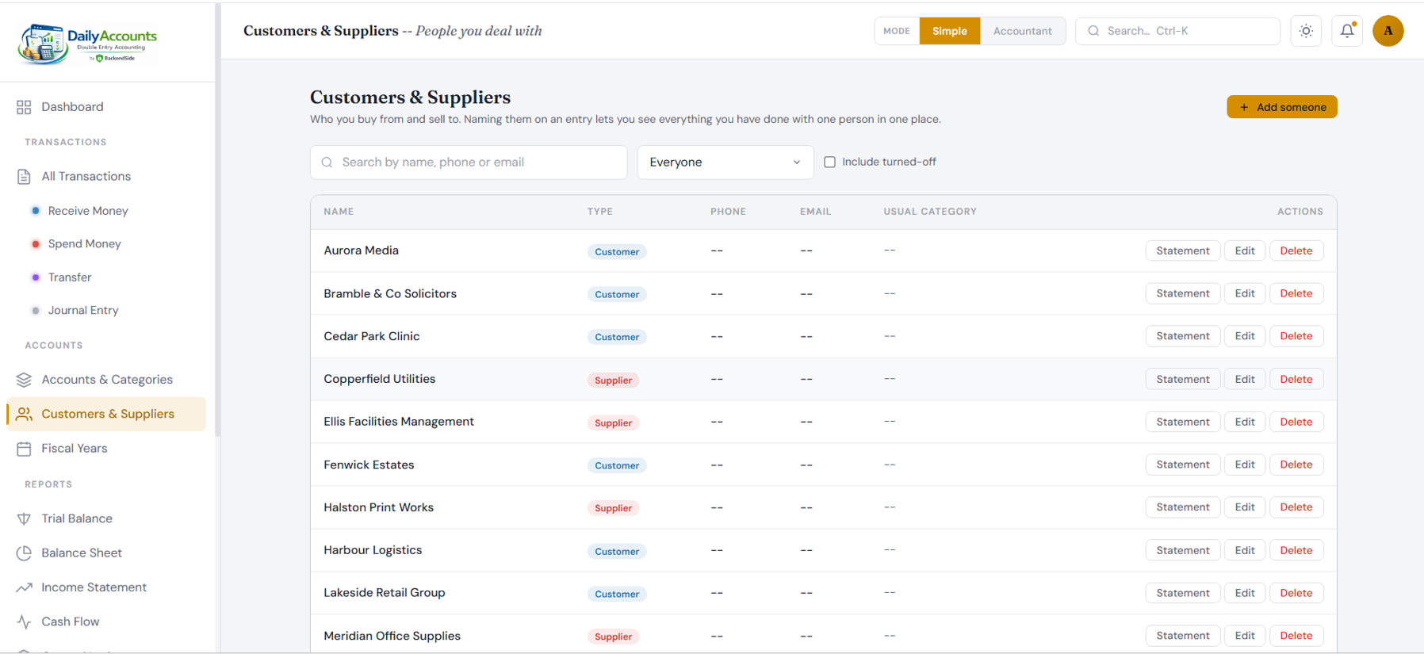Open Dashboard from the sidebar
Viewport: 1424px width, 654px height.
pos(107,107)
